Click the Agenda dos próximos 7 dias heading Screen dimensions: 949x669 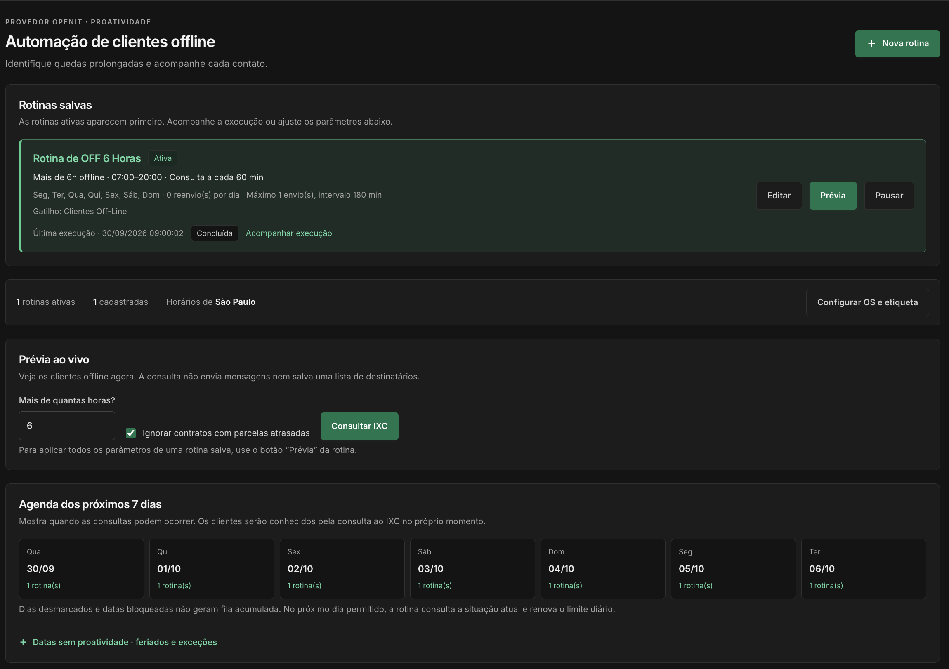90,504
